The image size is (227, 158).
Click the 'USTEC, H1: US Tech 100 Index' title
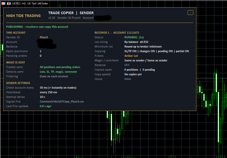tap(30, 4)
